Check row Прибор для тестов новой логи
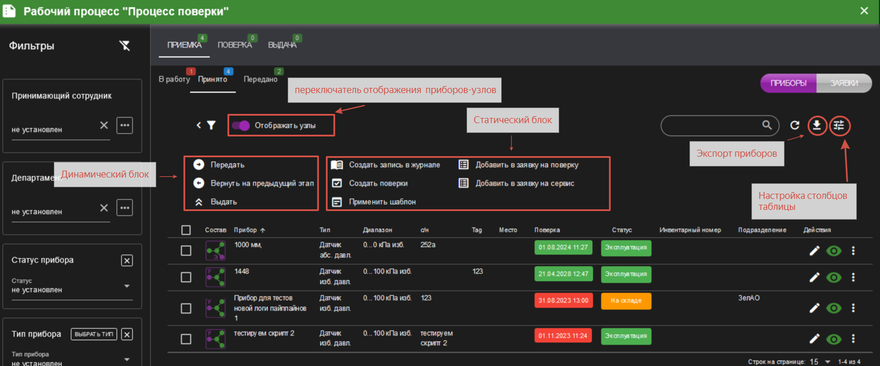880x366 pixels. pyautogui.click(x=186, y=308)
